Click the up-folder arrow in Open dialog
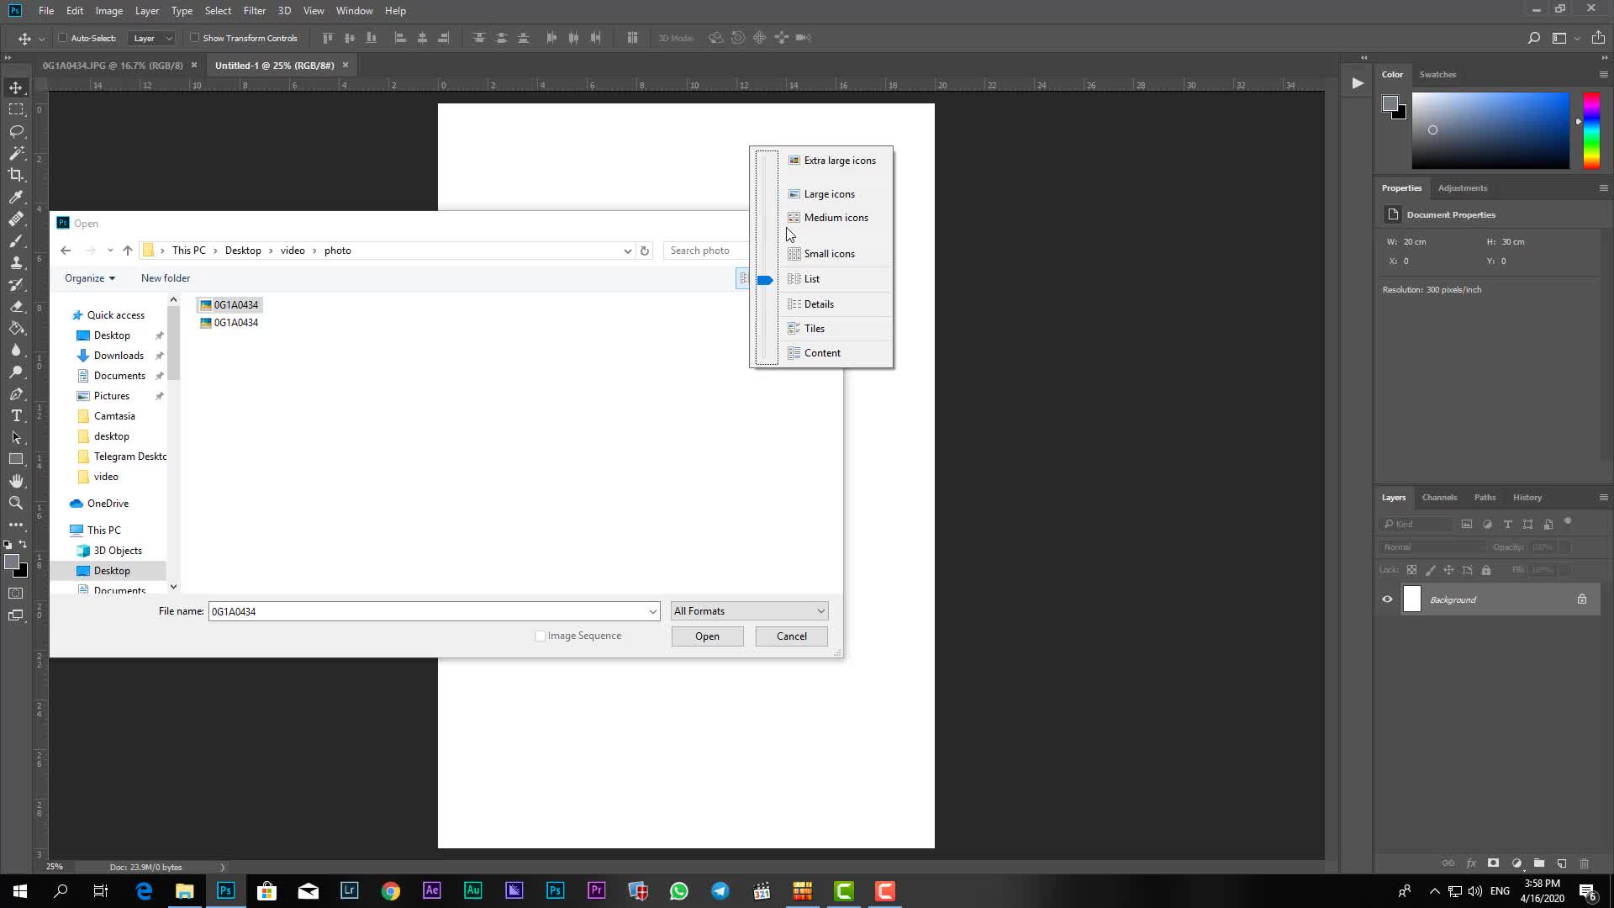This screenshot has height=908, width=1614. coord(128,251)
